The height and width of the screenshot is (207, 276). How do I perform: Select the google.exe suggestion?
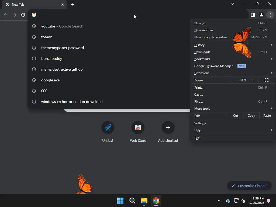click(109, 80)
